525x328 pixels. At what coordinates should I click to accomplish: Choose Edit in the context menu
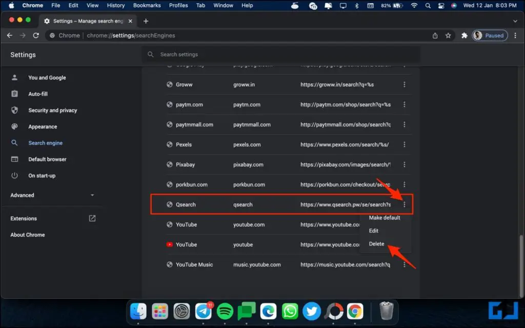tap(374, 231)
